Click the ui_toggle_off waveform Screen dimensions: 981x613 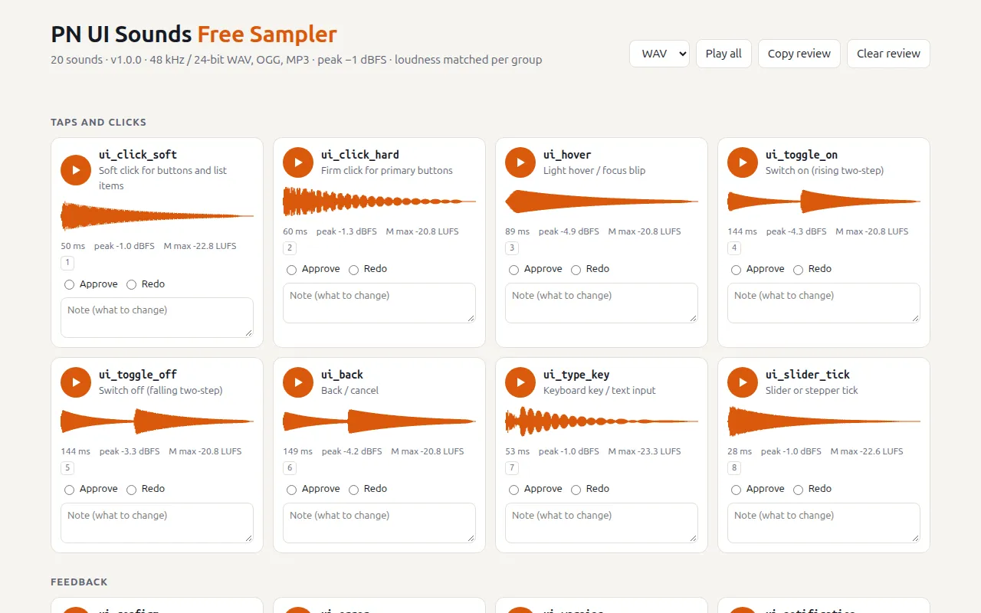pos(157,421)
